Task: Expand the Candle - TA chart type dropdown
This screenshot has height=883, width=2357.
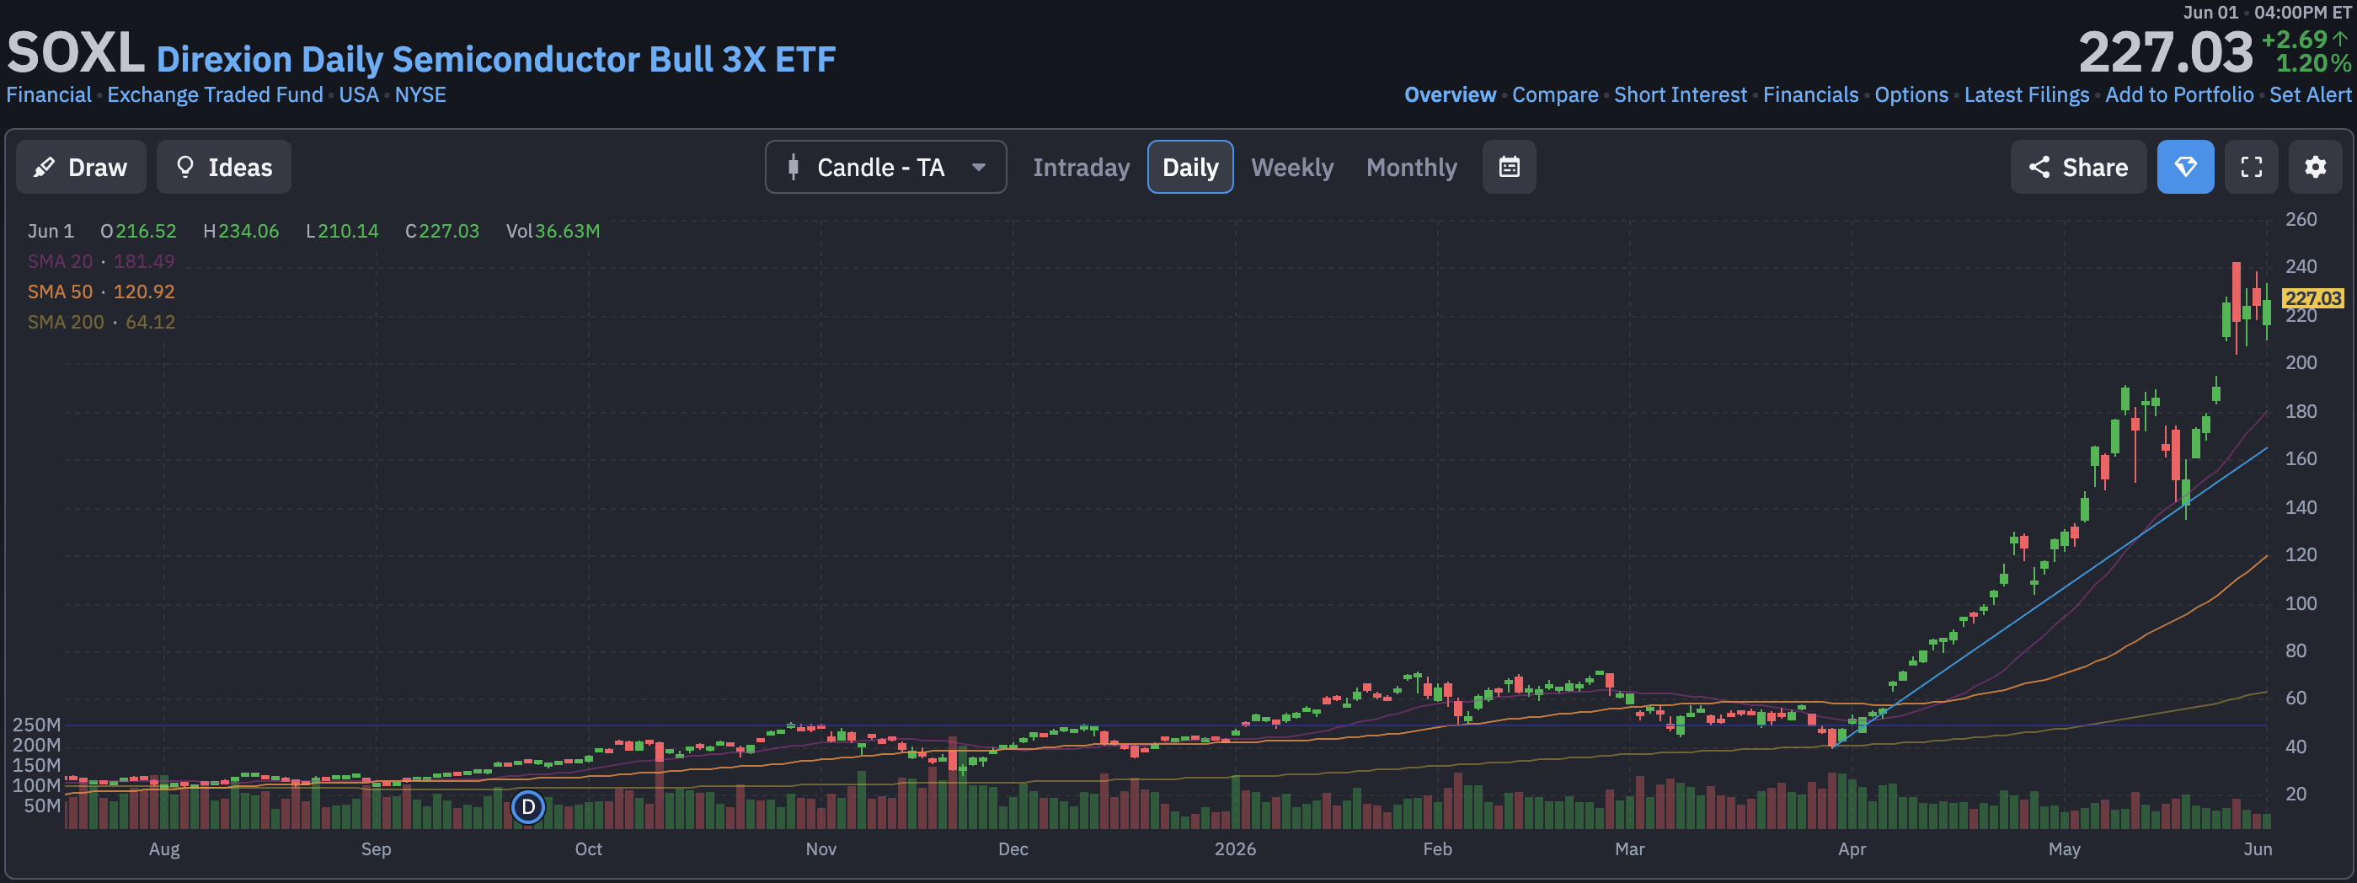Action: (885, 168)
